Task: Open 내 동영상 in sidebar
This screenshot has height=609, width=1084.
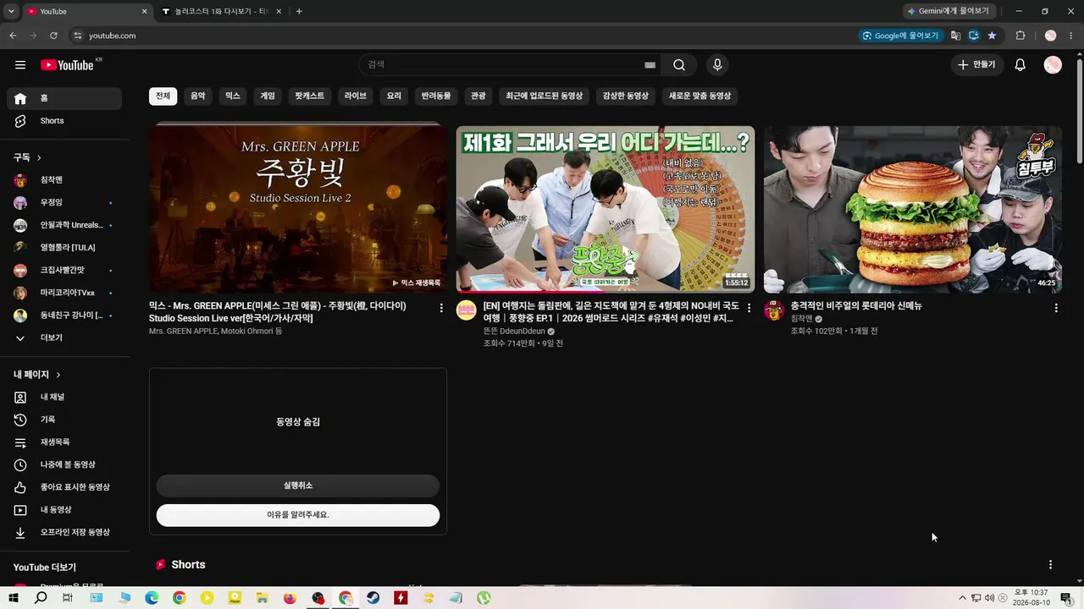Action: click(x=64, y=510)
